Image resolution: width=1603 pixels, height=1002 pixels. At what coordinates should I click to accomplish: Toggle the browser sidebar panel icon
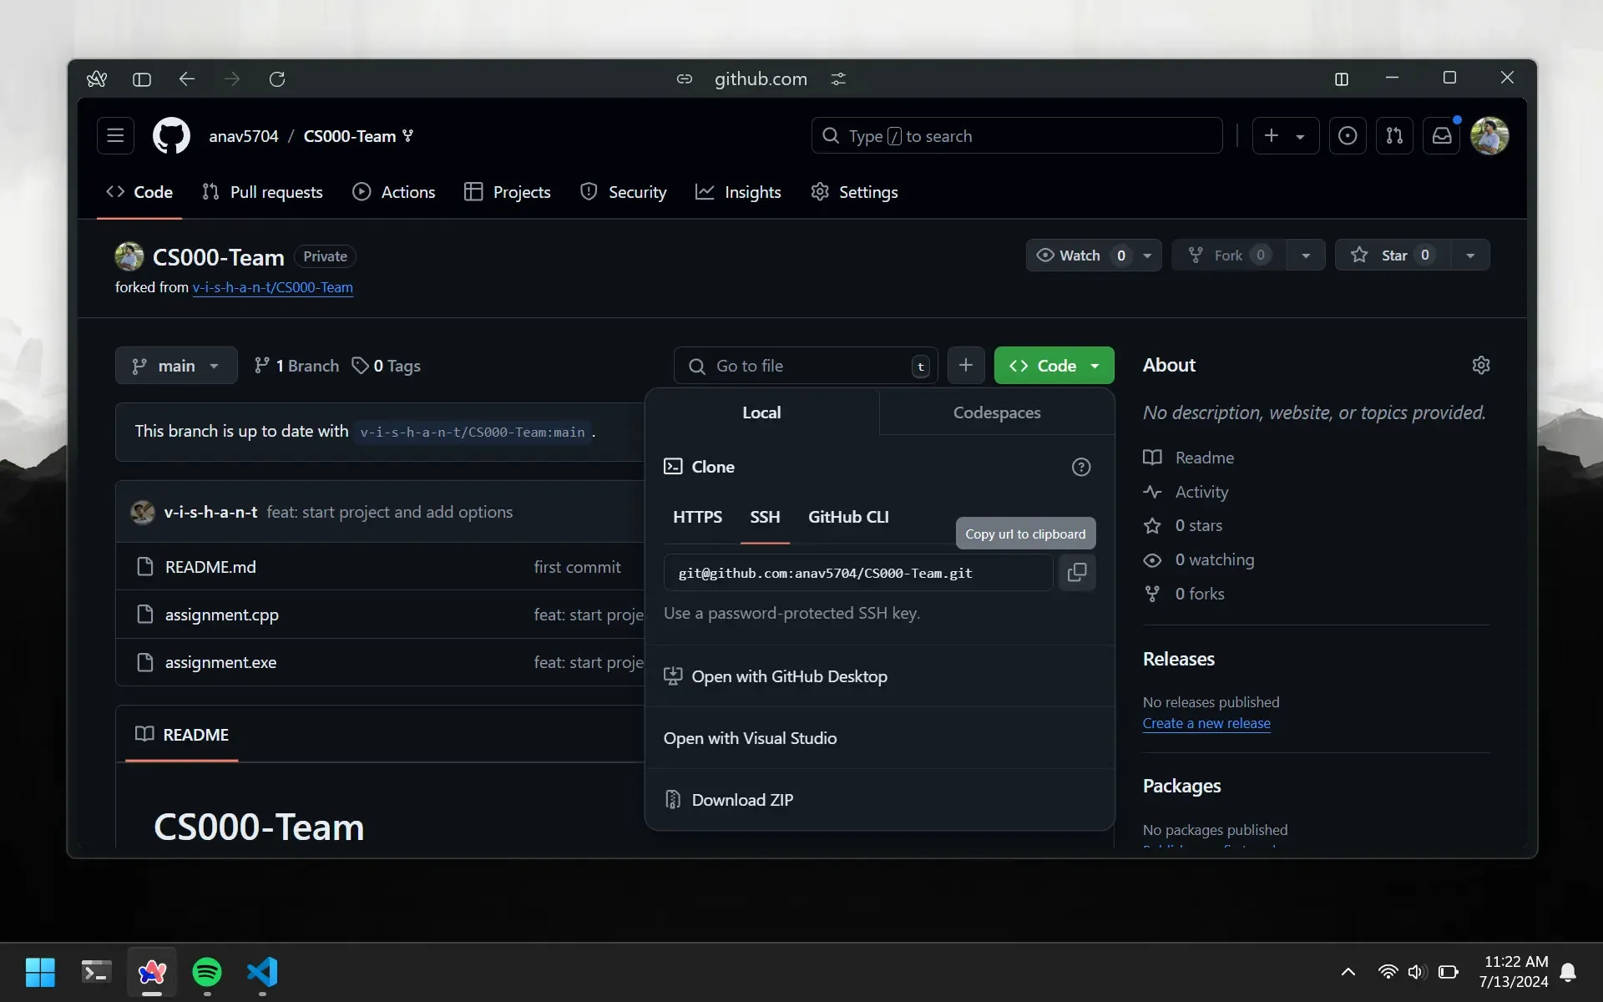click(x=142, y=78)
